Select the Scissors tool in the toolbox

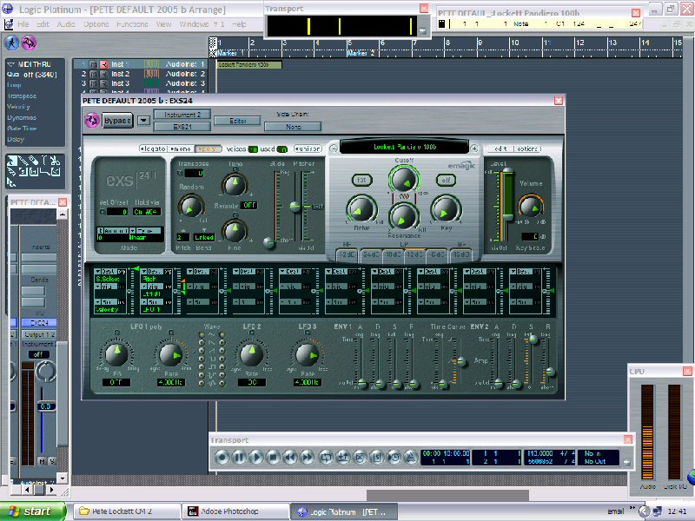click(54, 161)
